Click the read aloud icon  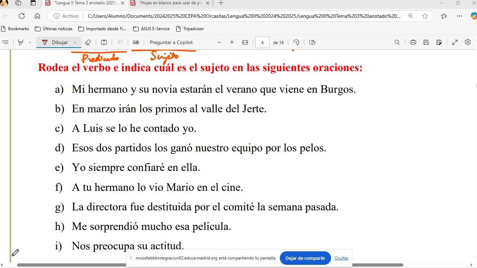120,42
